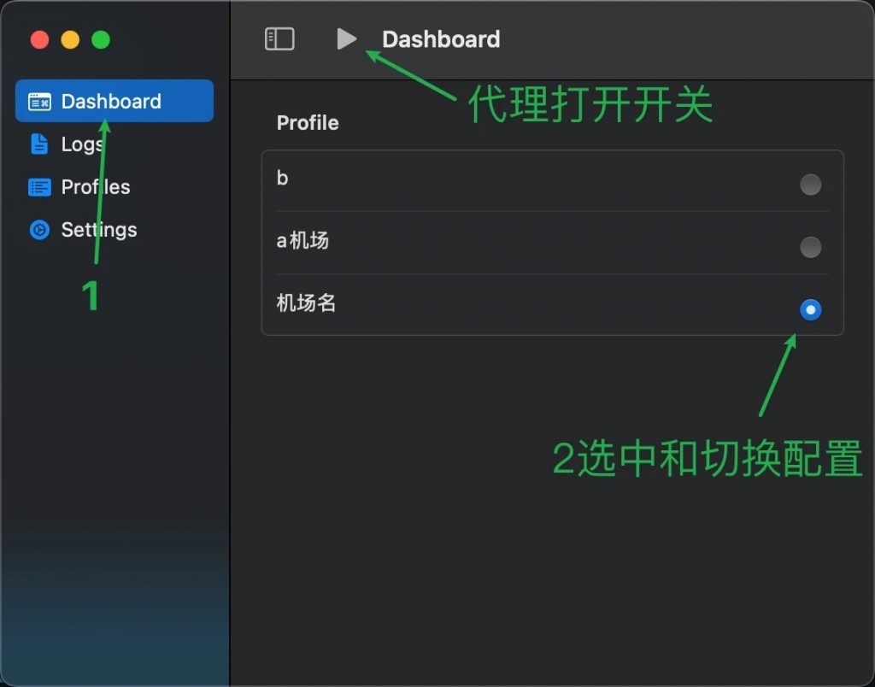This screenshot has height=687, width=875.
Task: Maximize the window with green button
Action: click(101, 40)
